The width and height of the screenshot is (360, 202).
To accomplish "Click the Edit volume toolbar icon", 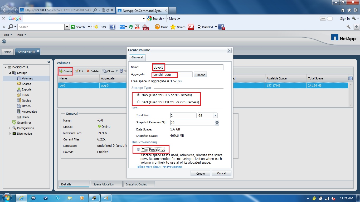I will point(79,71).
